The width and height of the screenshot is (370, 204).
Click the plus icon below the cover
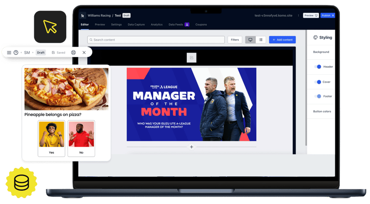click(191, 147)
